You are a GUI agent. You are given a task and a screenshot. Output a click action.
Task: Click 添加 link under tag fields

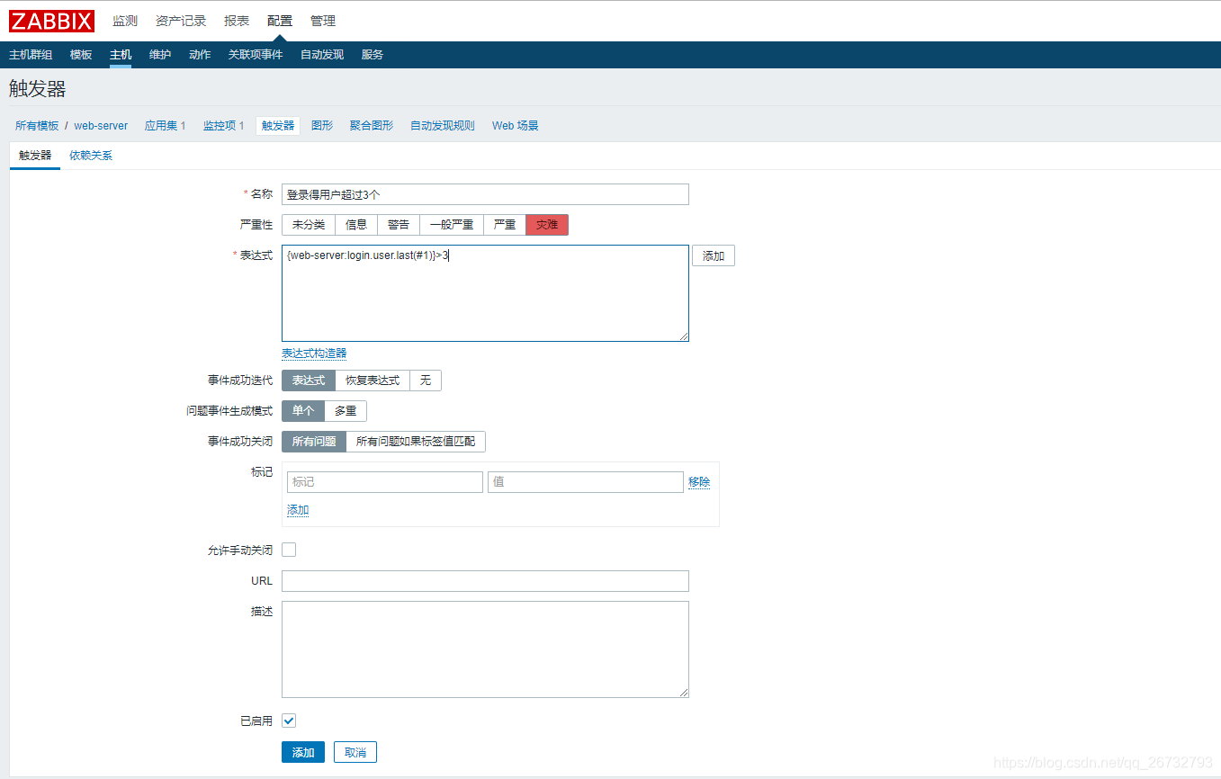click(x=298, y=510)
